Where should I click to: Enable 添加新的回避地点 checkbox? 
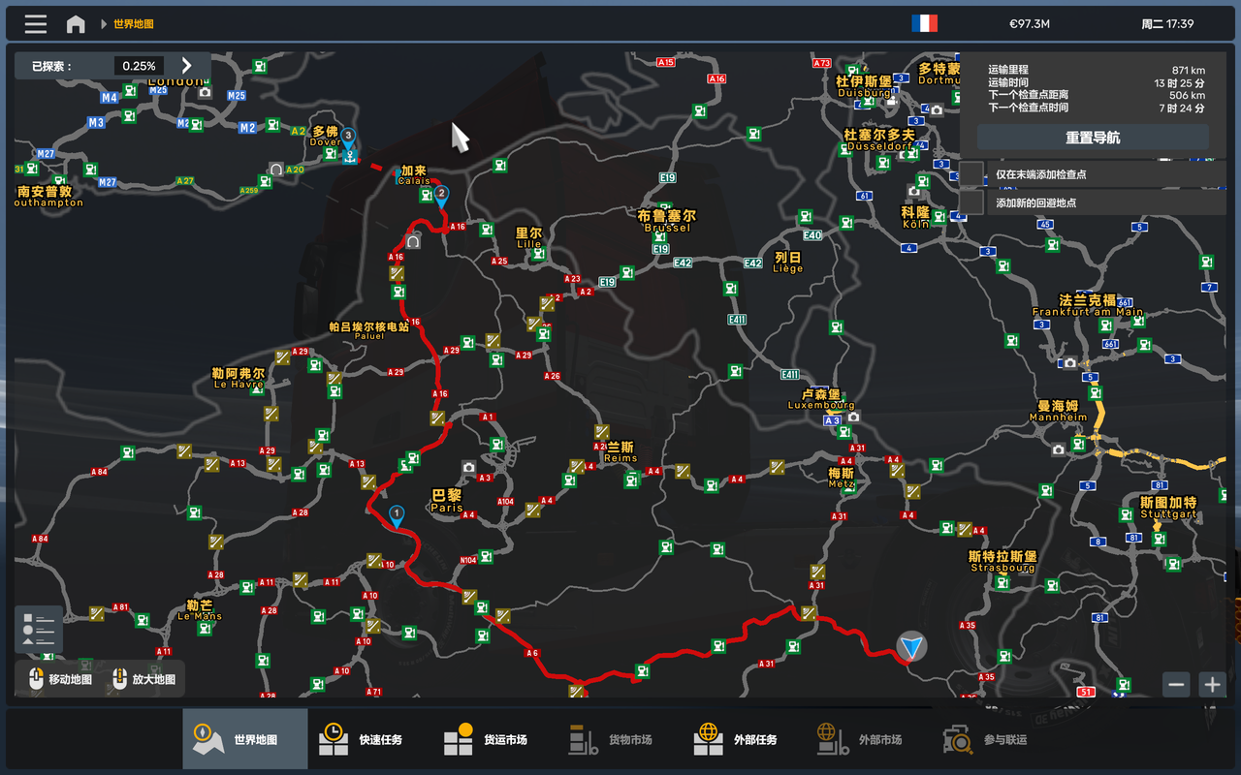[971, 202]
